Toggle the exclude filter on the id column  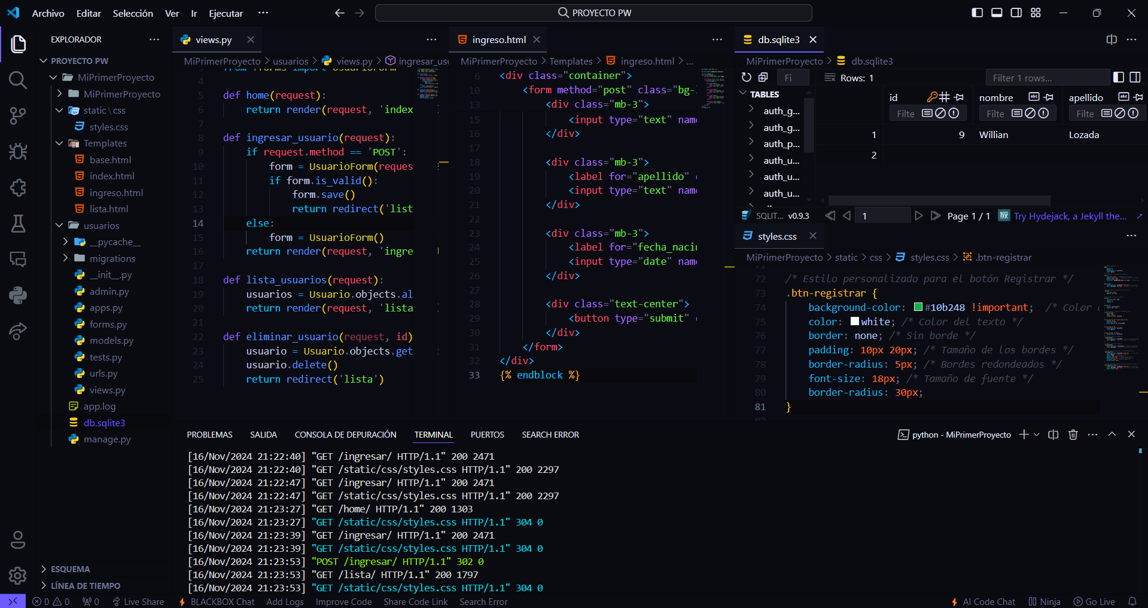click(940, 113)
